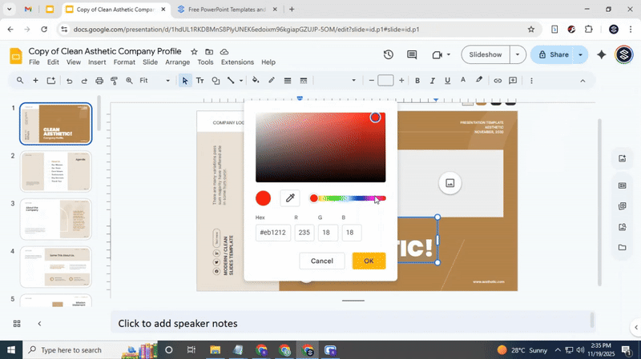Image resolution: width=641 pixels, height=359 pixels.
Task: Click the paint format roller icon
Action: [115, 81]
